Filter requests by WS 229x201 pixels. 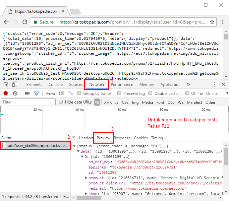pos(181,102)
